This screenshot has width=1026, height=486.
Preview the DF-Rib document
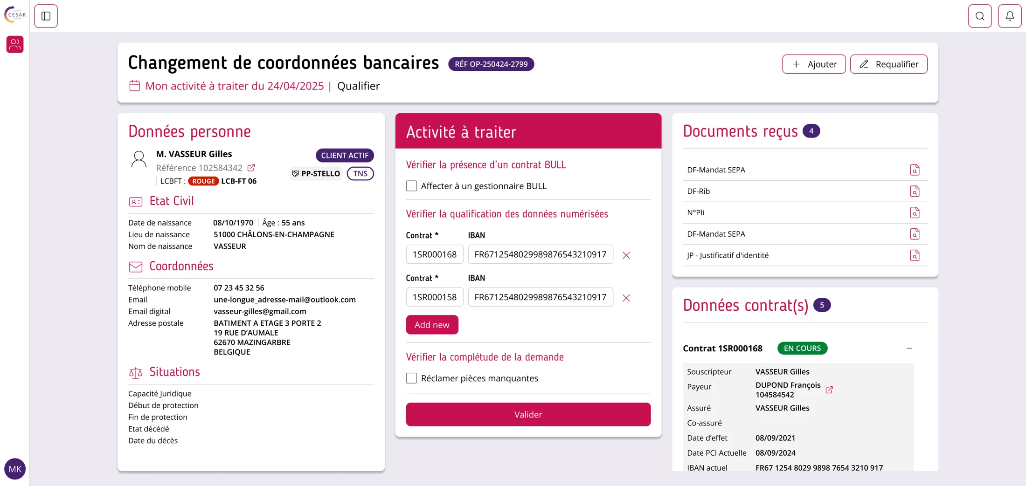915,191
